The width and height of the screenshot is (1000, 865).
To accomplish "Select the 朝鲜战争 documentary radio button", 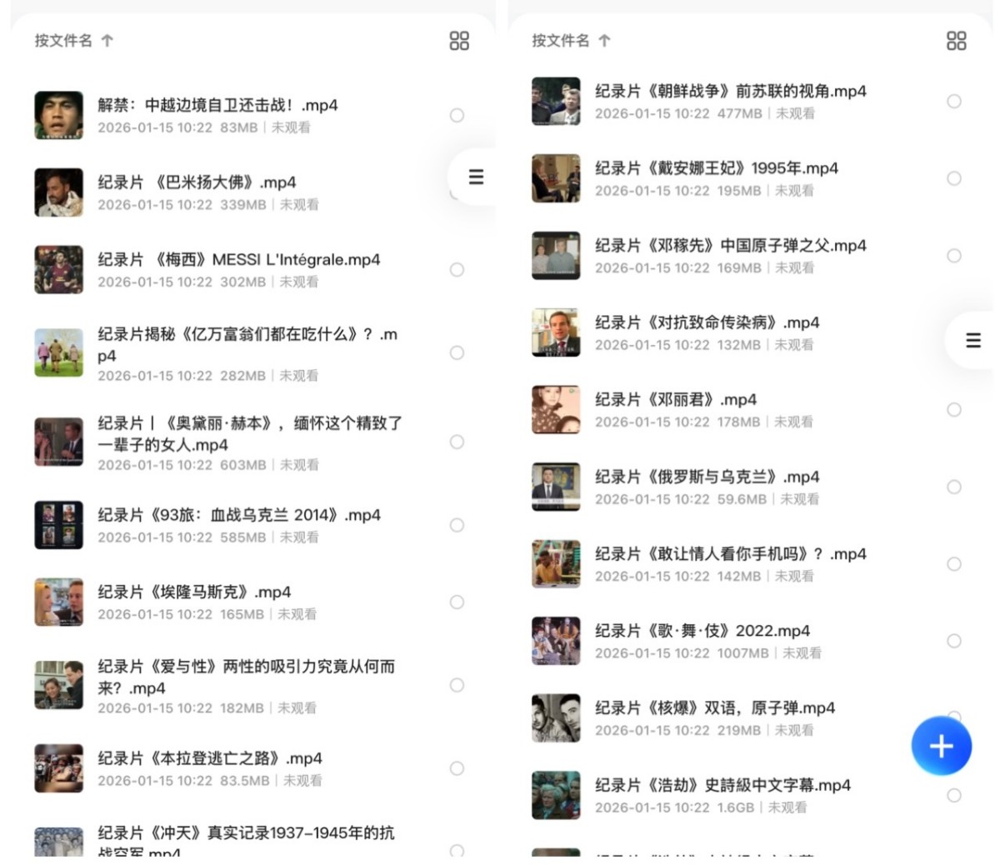I will [x=954, y=101].
